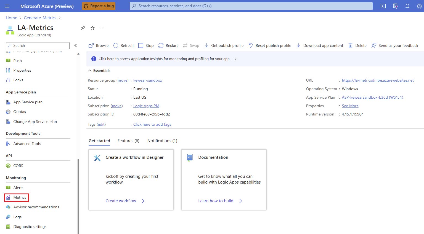Click the Documentation card heading
The image size is (424, 234).
[x=213, y=157]
